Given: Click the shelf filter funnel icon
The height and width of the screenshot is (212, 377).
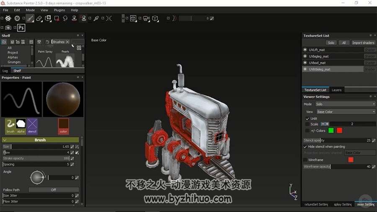Looking at the screenshot, I should pyautogui.click(x=39, y=42).
